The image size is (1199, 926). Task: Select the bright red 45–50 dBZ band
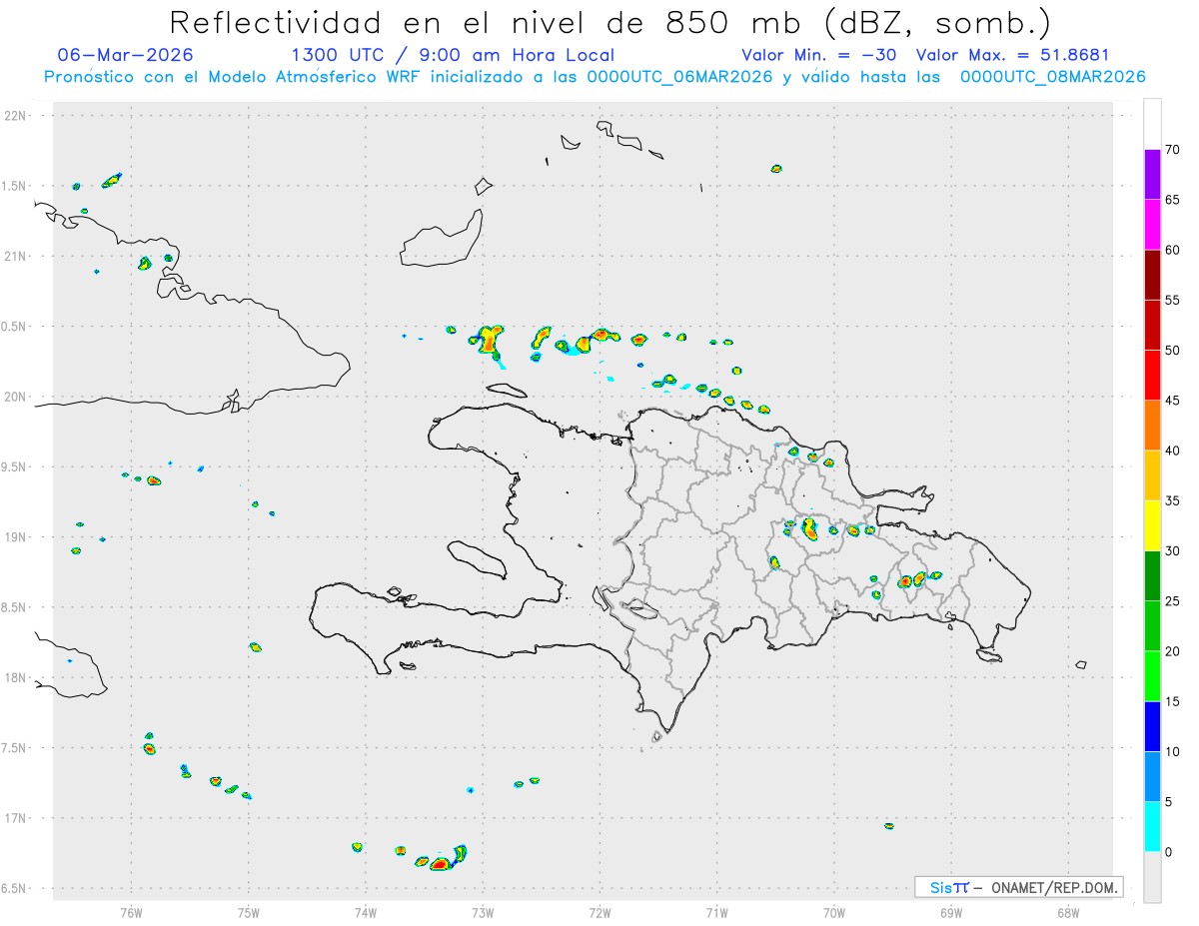coord(1152,376)
